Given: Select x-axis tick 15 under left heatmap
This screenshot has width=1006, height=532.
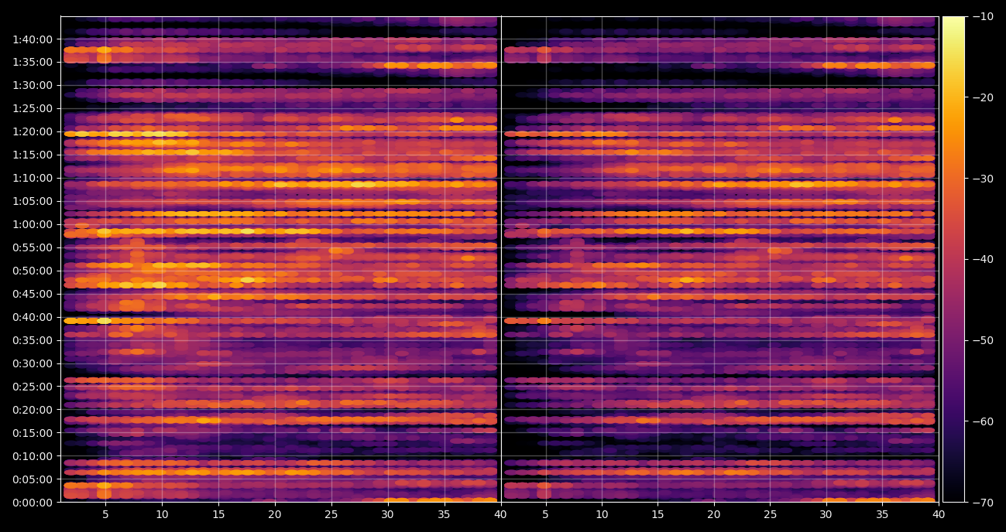Looking at the screenshot, I should click(x=218, y=513).
